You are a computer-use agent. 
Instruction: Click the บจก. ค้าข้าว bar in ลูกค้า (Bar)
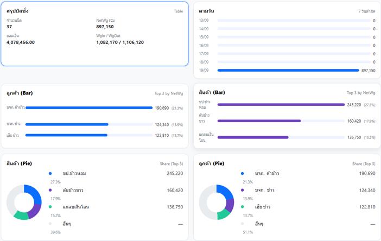pos(89,108)
